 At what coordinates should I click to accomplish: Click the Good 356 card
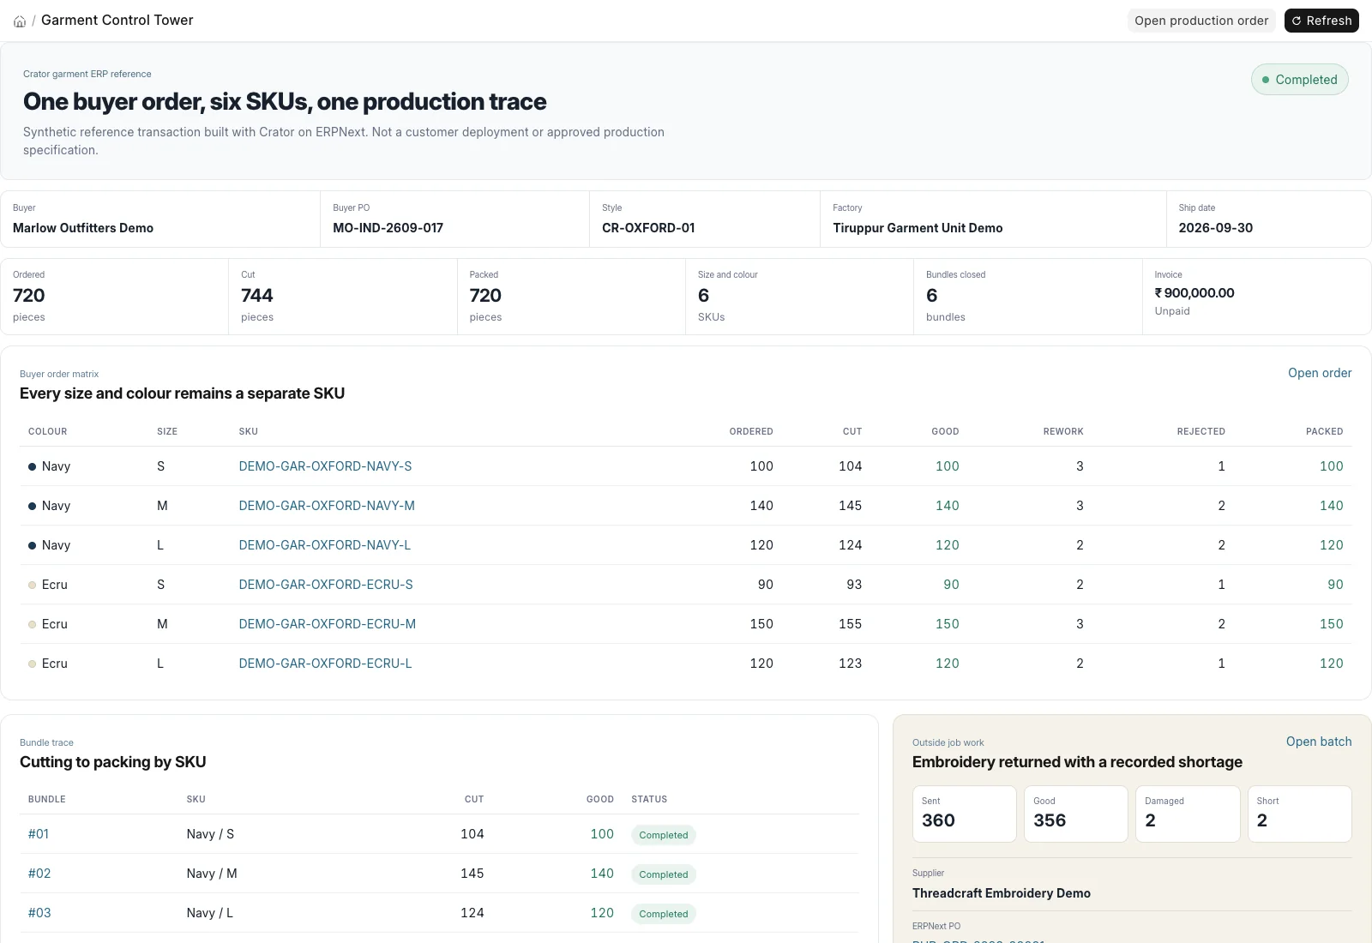click(x=1076, y=814)
